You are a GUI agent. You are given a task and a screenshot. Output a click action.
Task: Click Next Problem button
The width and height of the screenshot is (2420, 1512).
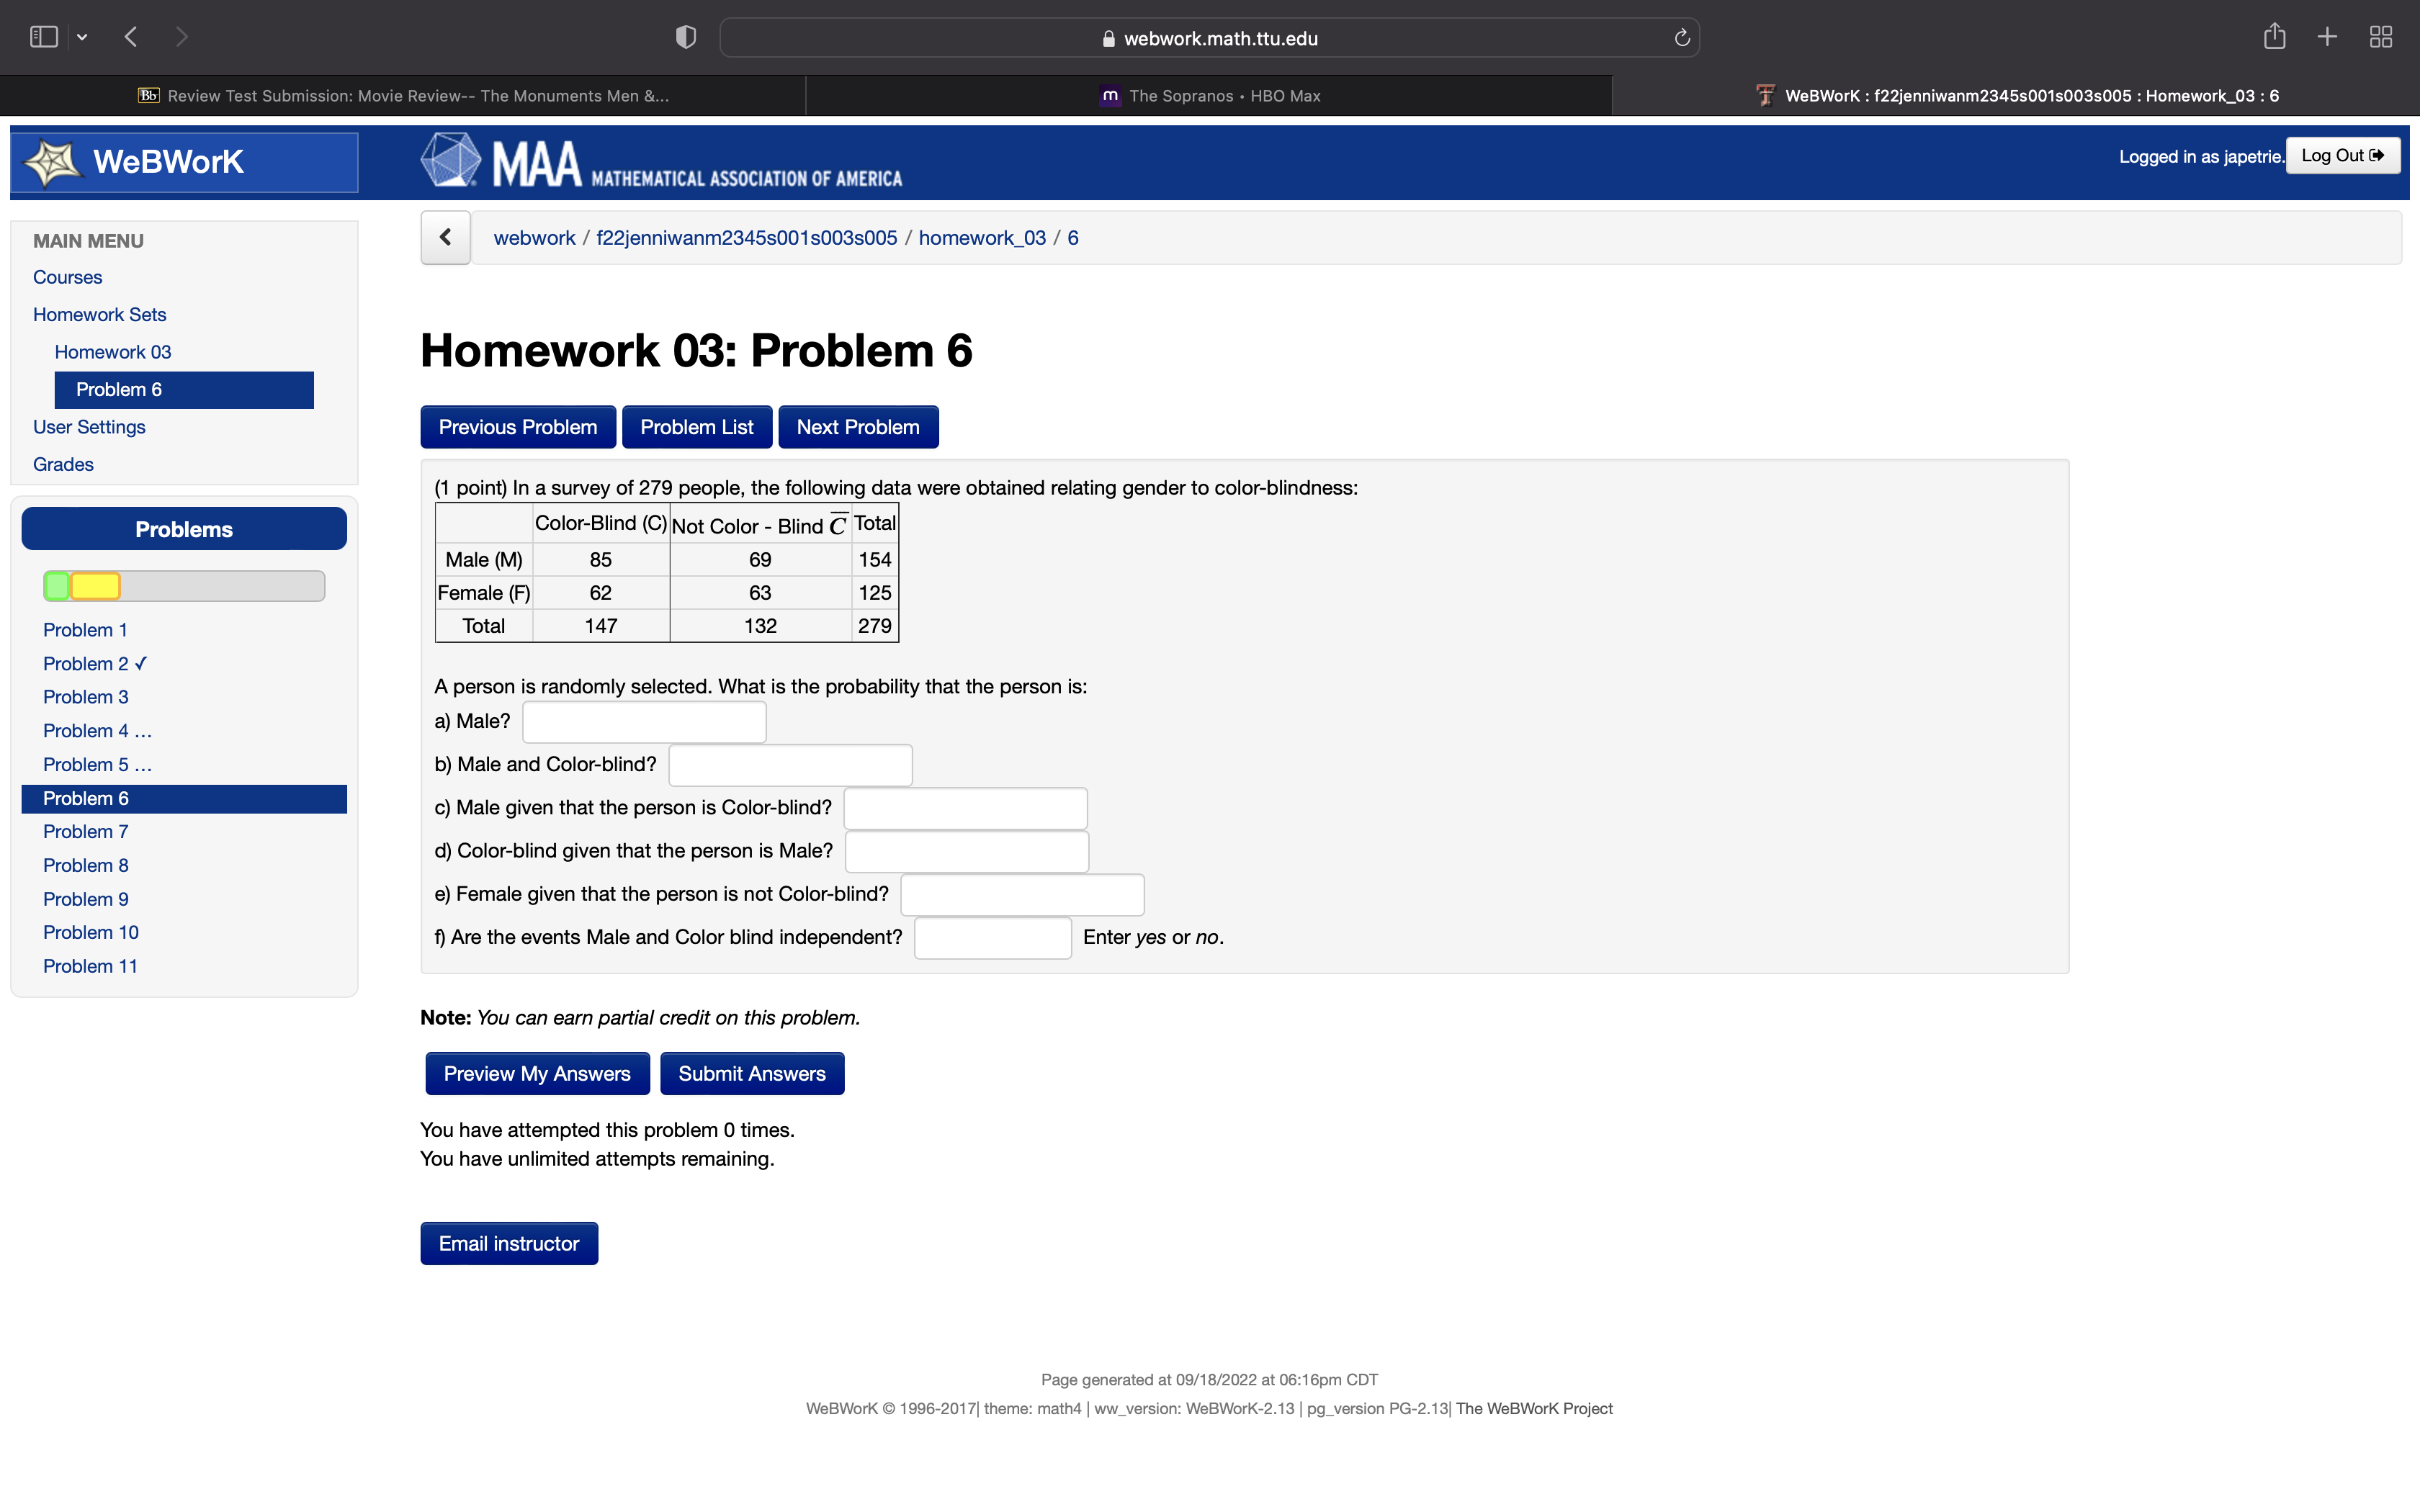click(857, 427)
